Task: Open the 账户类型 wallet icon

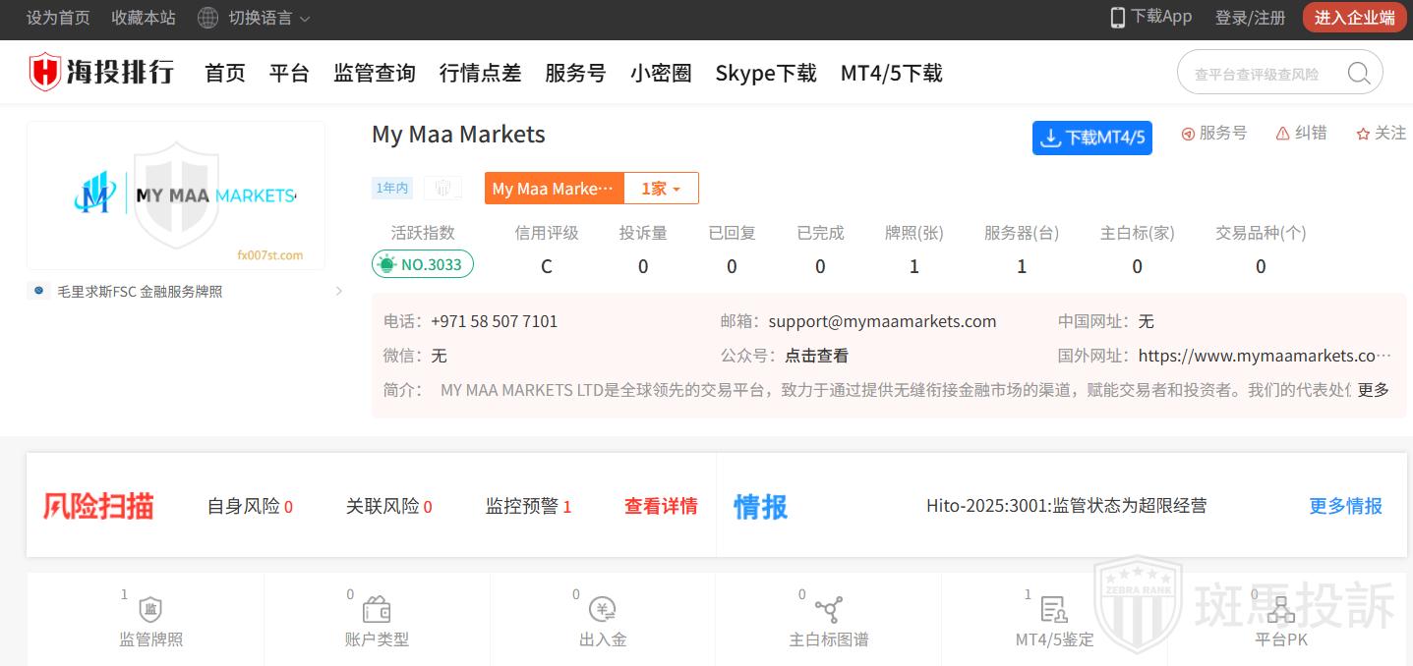Action: (377, 610)
